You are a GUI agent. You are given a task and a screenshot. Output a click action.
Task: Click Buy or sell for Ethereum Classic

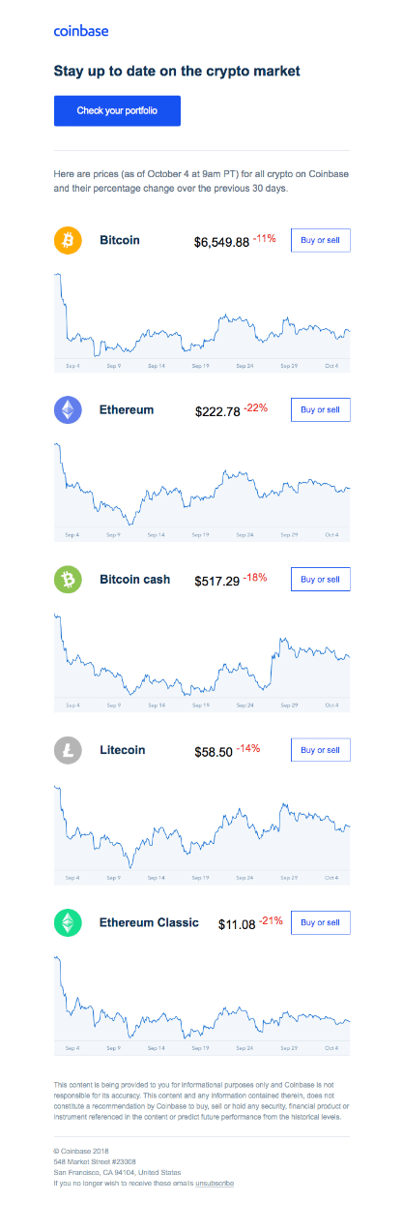pos(320,922)
